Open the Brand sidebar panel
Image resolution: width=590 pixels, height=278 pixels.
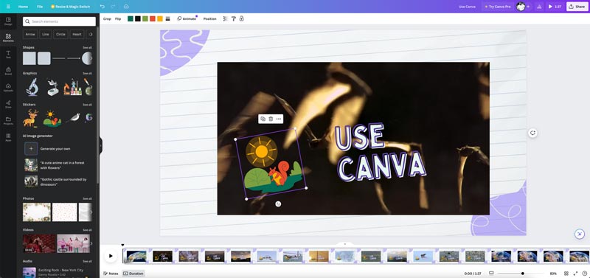tap(8, 71)
